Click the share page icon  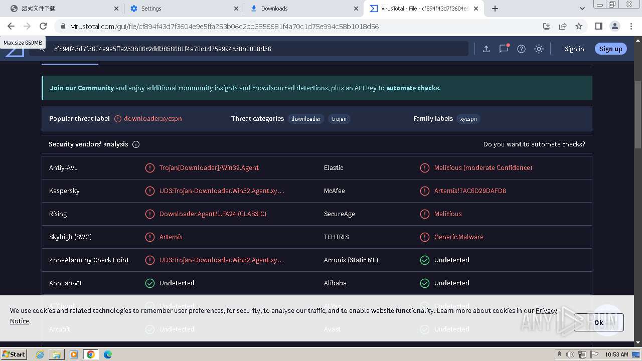point(563,26)
